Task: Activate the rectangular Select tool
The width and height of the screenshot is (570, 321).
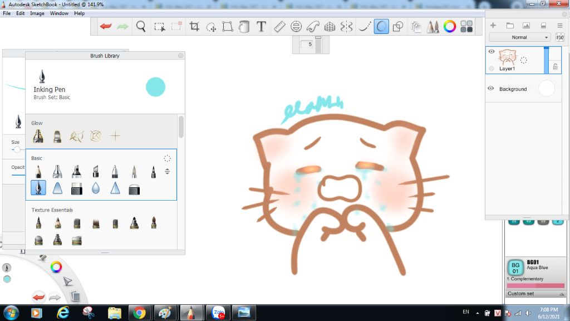Action: coord(160,27)
